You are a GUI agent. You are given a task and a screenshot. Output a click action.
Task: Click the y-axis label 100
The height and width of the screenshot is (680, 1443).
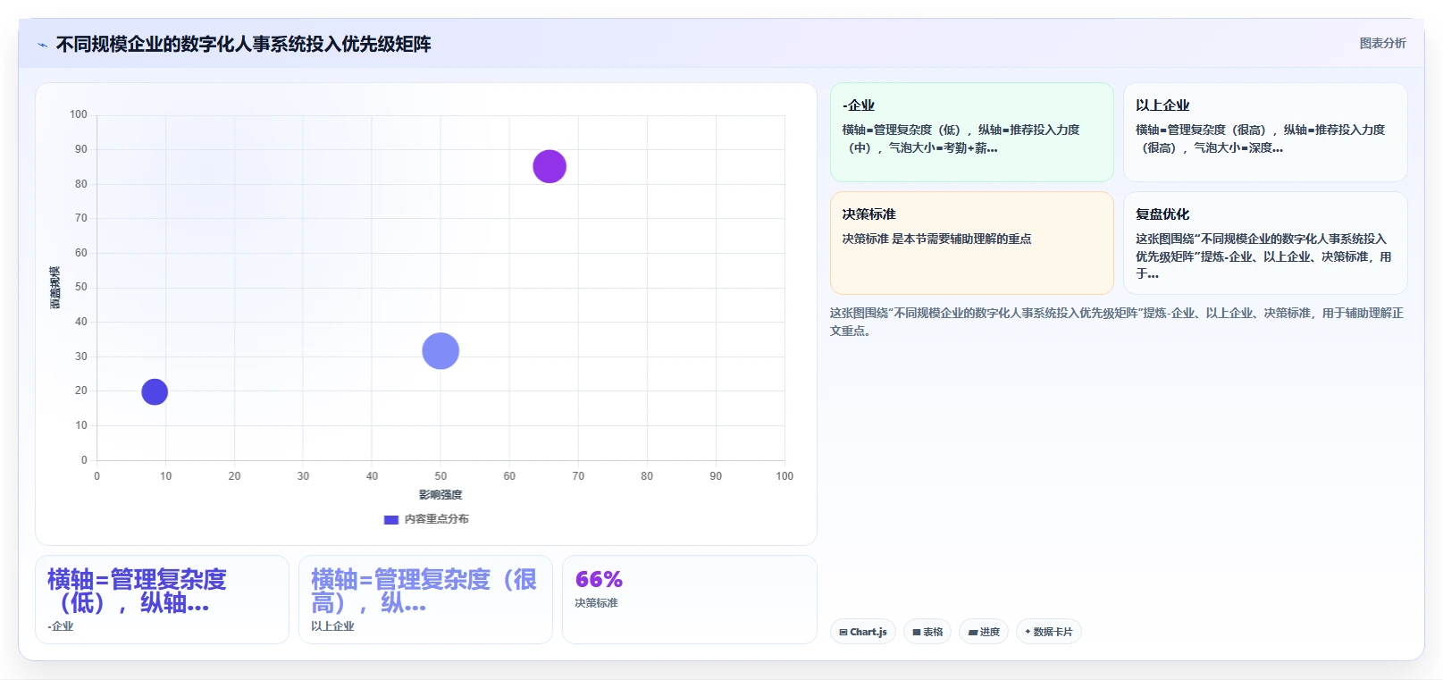tap(79, 114)
